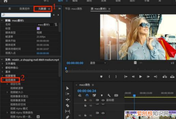Image resolution: width=176 pixels, height=119 pixels.
Task: Select the Pen tool
Action: [x=67, y=117]
